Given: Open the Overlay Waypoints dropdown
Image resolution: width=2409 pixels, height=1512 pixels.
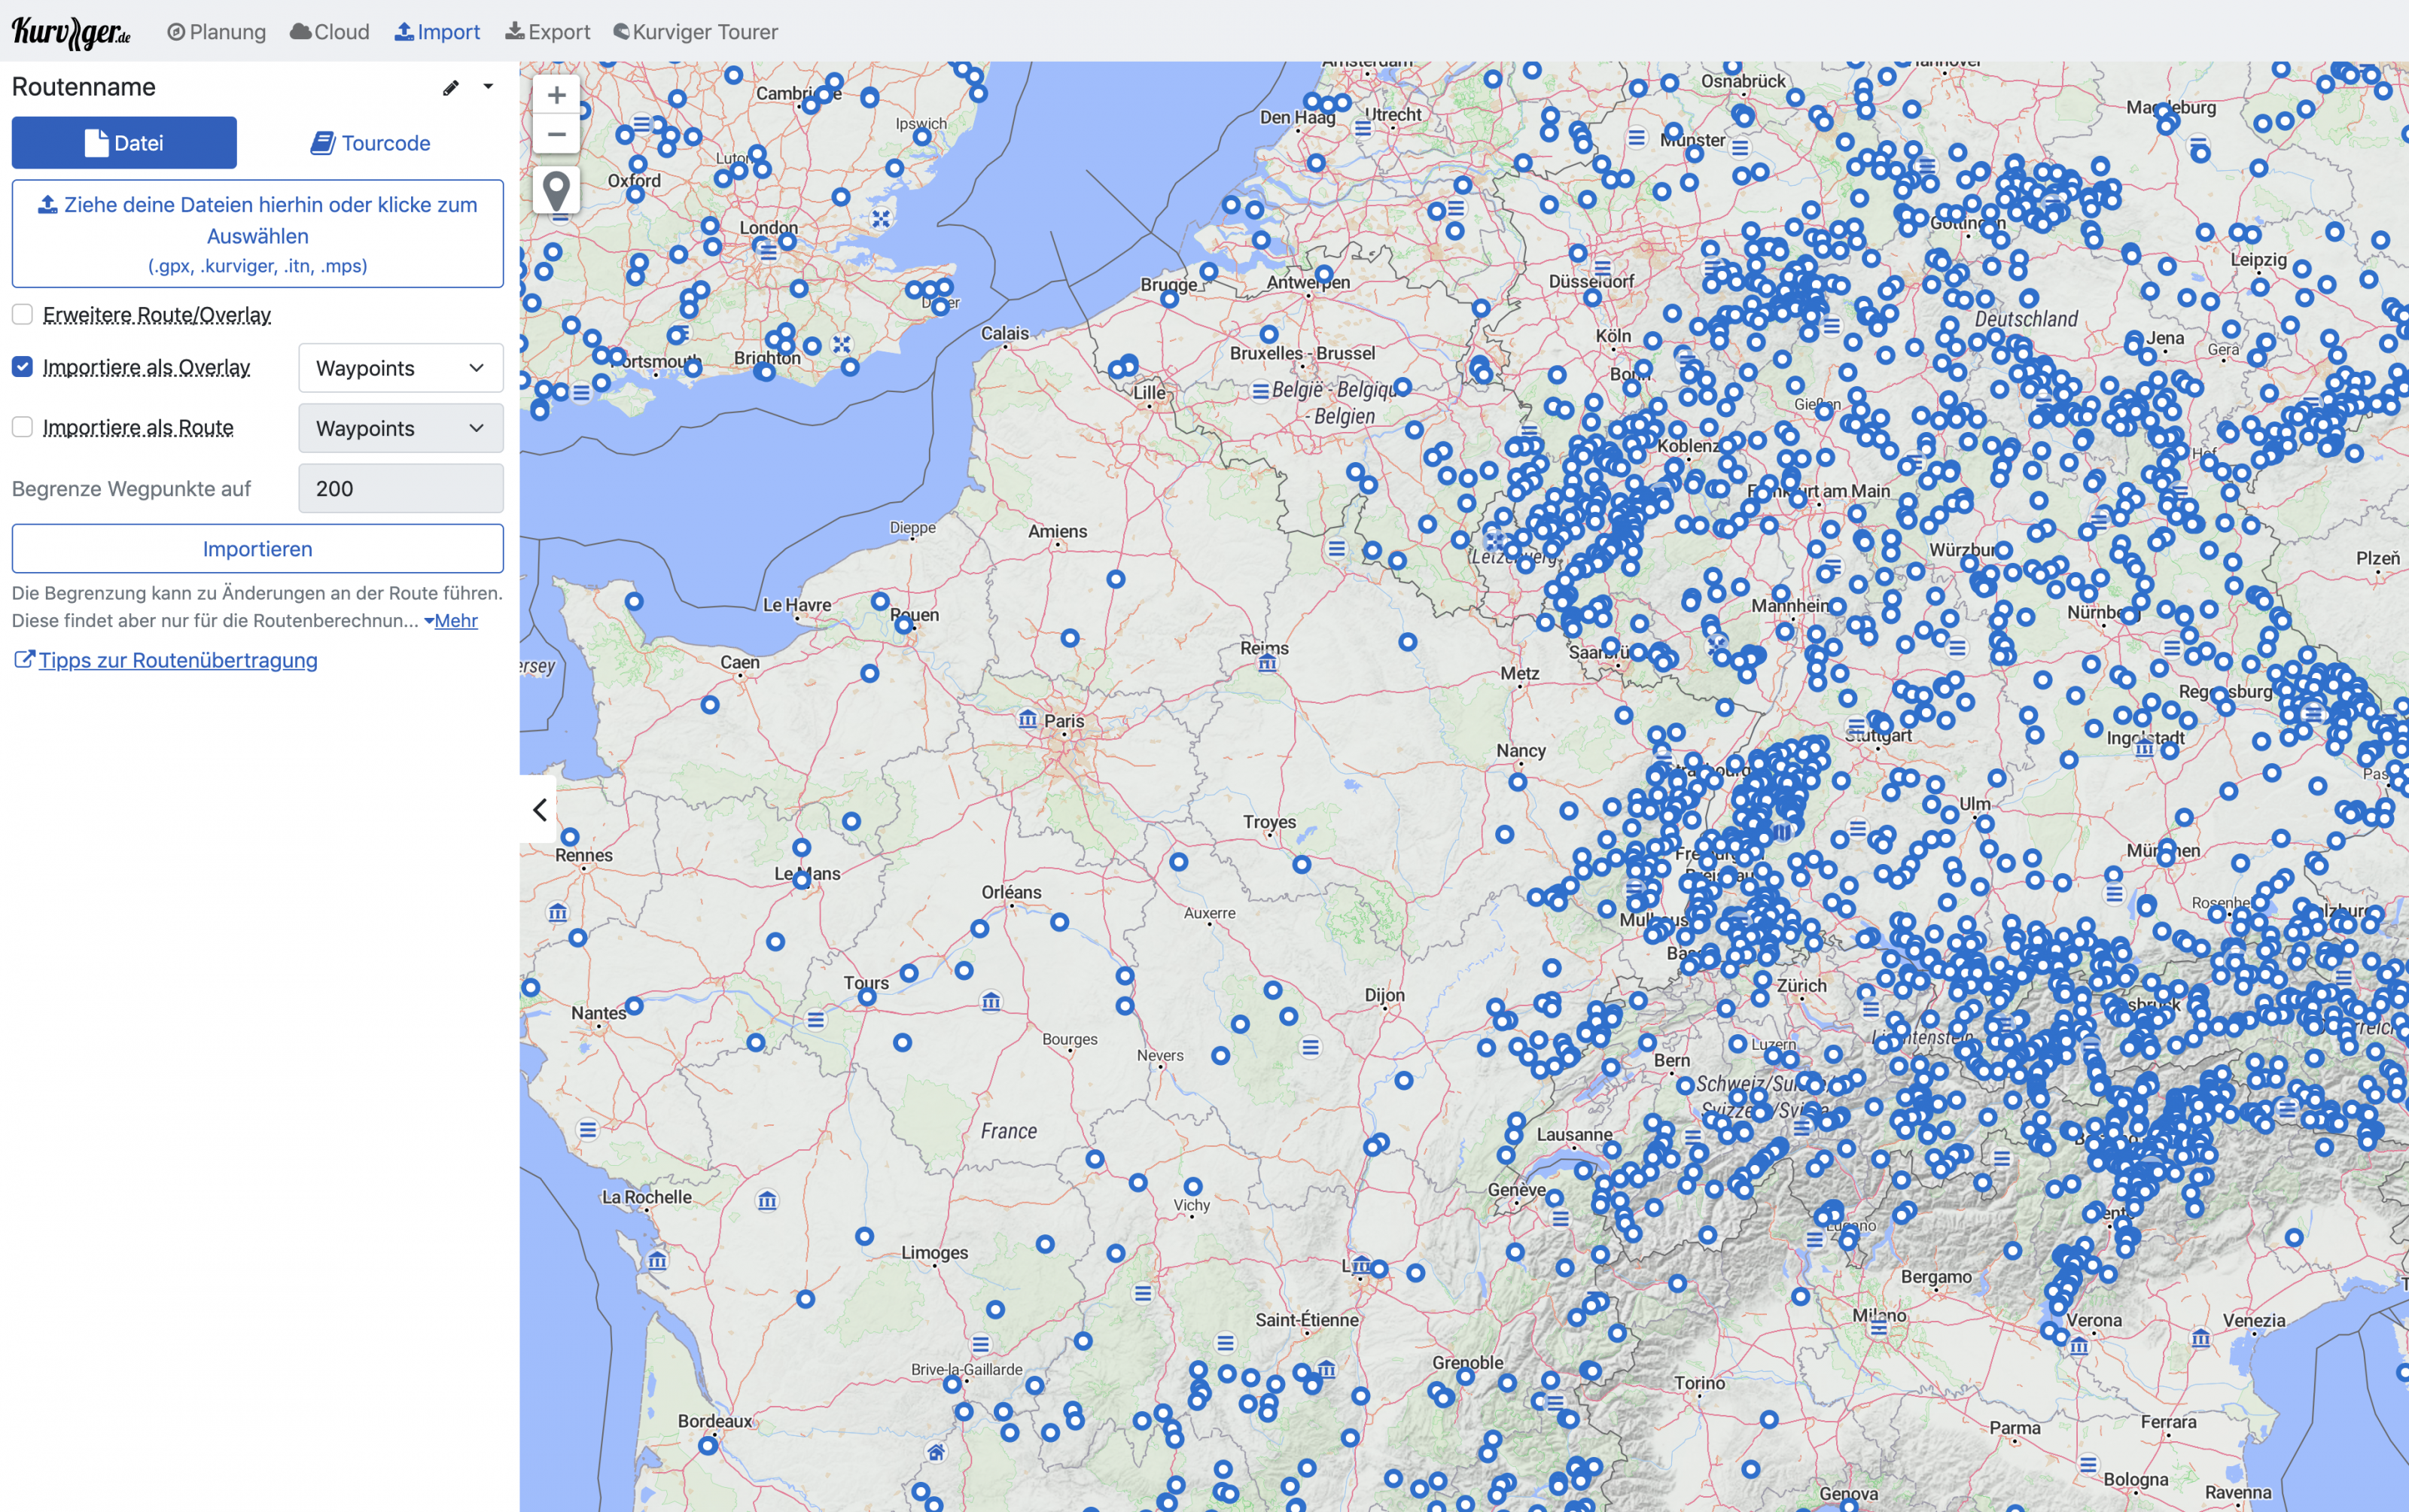Looking at the screenshot, I should 400,368.
